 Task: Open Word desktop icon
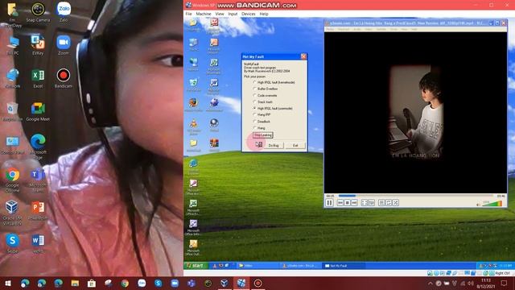pyautogui.click(x=38, y=243)
